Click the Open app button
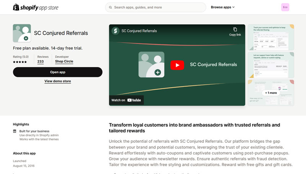306x174 pixels. click(x=58, y=72)
